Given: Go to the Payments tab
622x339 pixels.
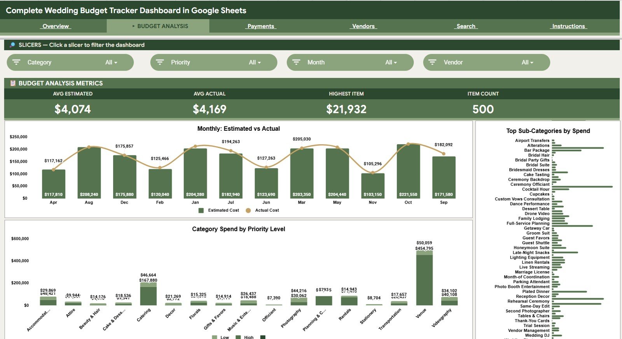Looking at the screenshot, I should pyautogui.click(x=261, y=26).
